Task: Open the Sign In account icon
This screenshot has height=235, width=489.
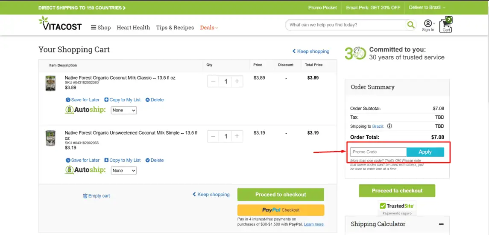Action: [x=428, y=26]
